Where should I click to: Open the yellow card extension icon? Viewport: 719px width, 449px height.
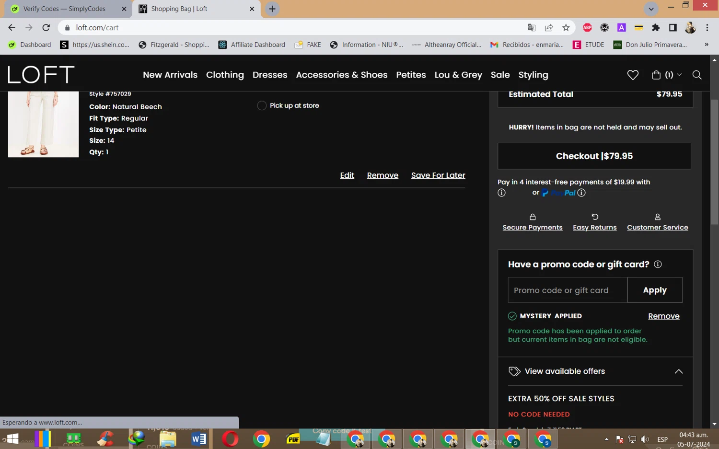tap(638, 28)
